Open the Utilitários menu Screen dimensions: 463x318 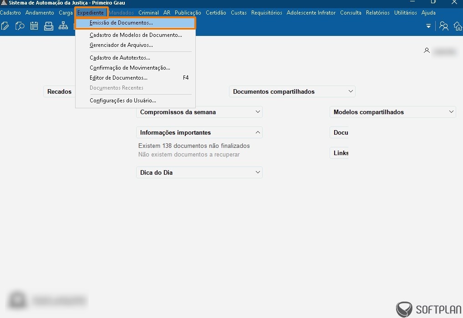pos(406,13)
